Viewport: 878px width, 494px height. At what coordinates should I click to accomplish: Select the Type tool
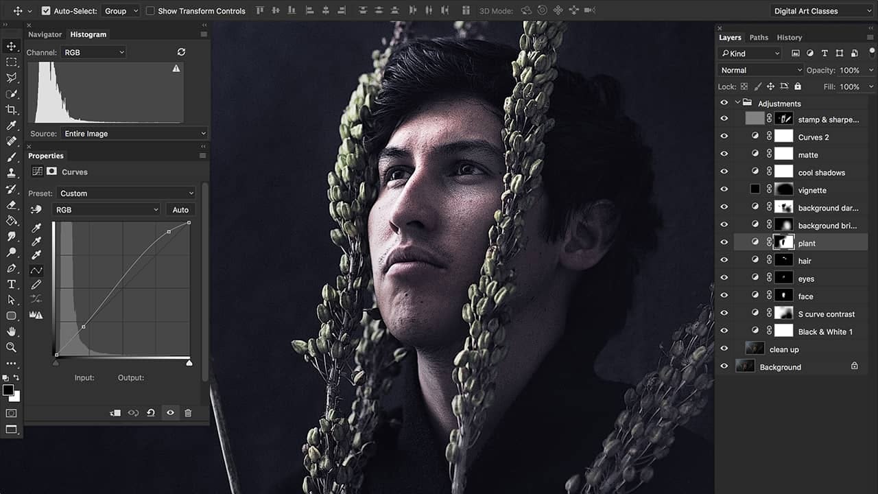pyautogui.click(x=10, y=284)
